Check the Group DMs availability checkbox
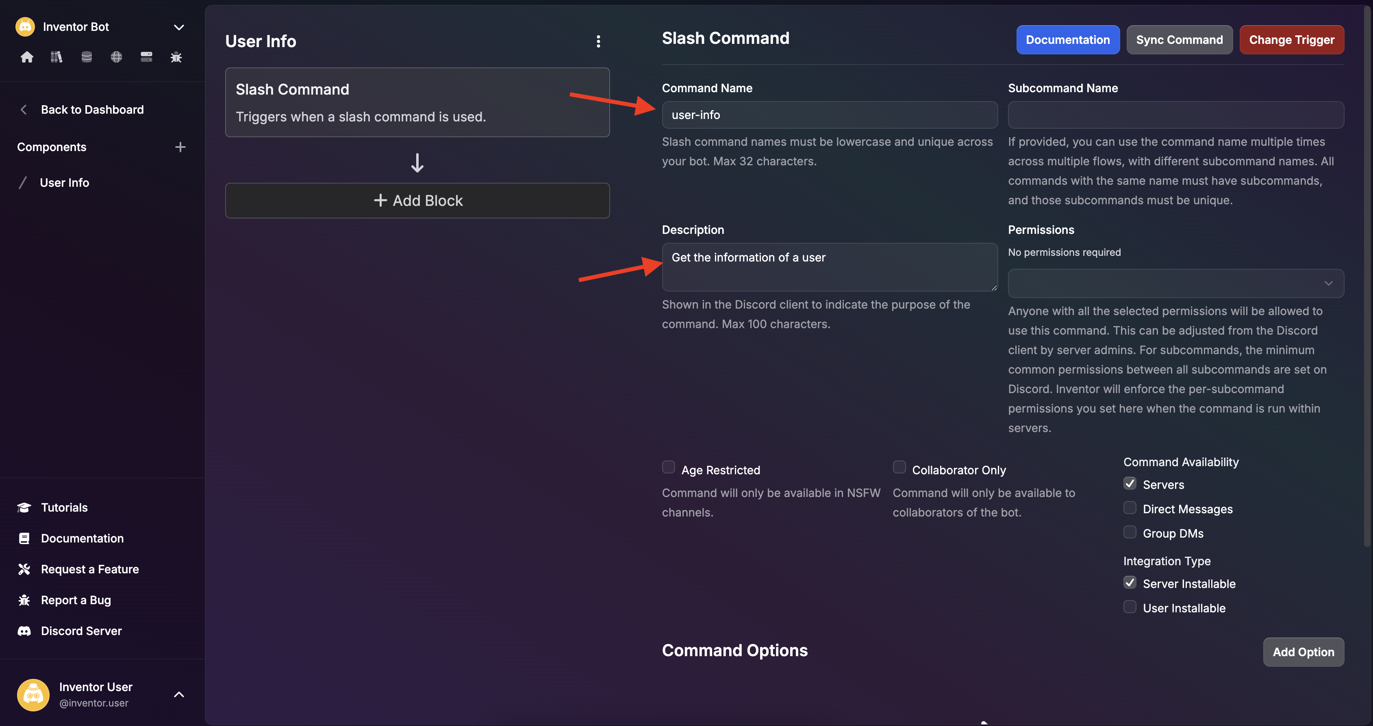Image resolution: width=1373 pixels, height=726 pixels. click(x=1130, y=532)
